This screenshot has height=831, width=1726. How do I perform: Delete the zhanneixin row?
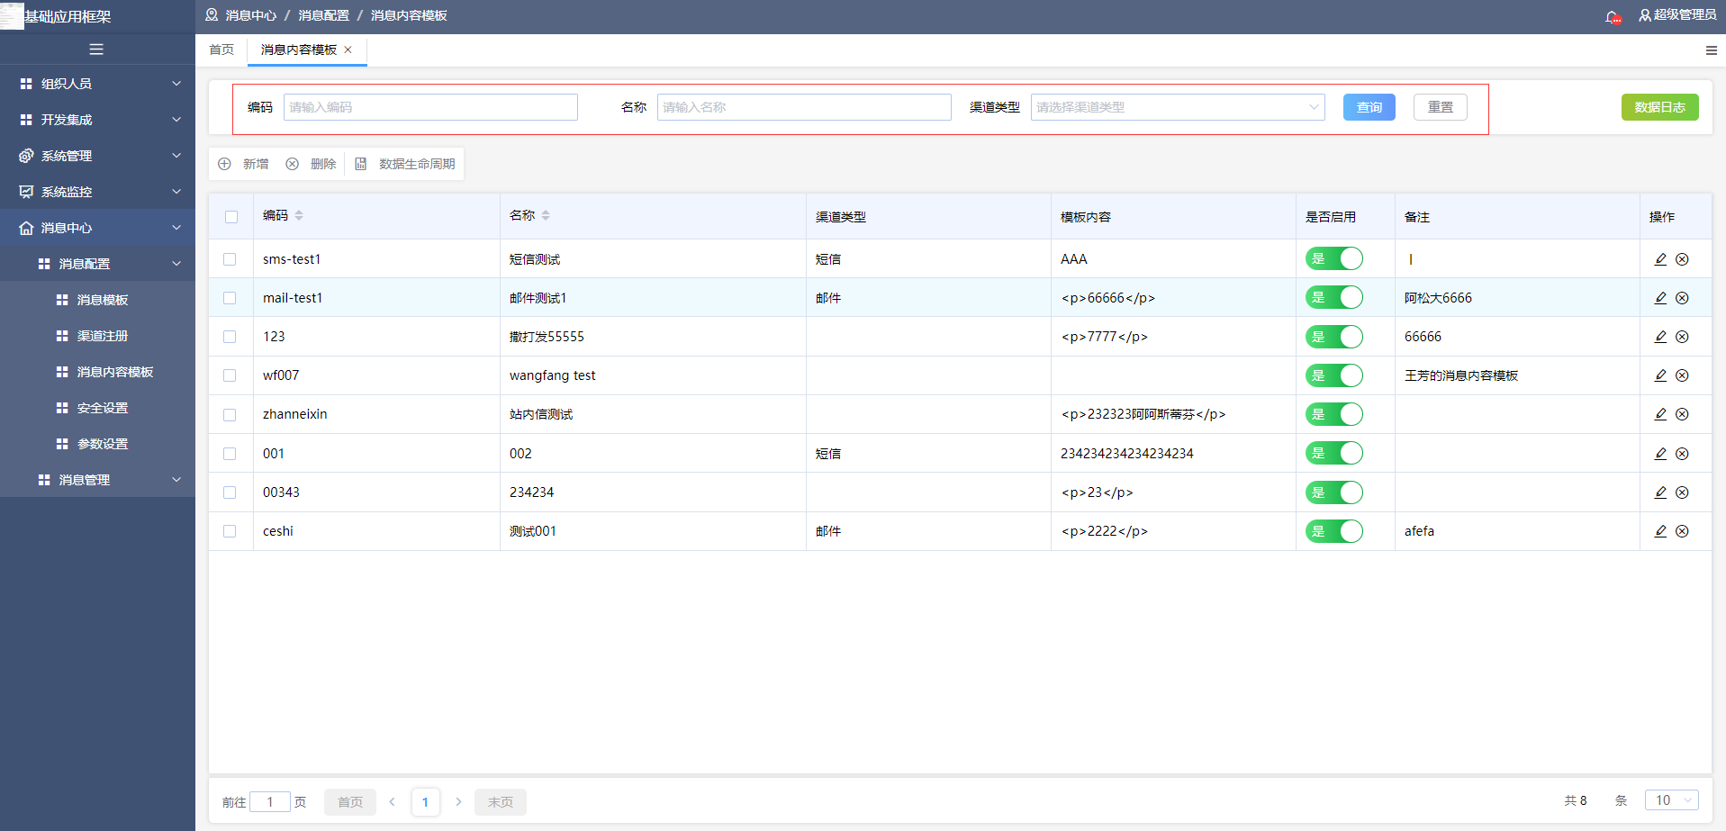click(1682, 414)
